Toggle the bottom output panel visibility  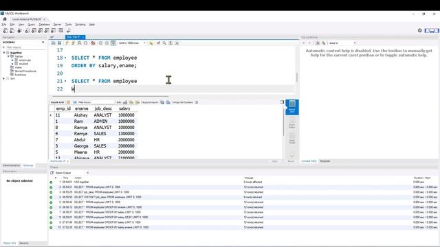tap(432, 30)
